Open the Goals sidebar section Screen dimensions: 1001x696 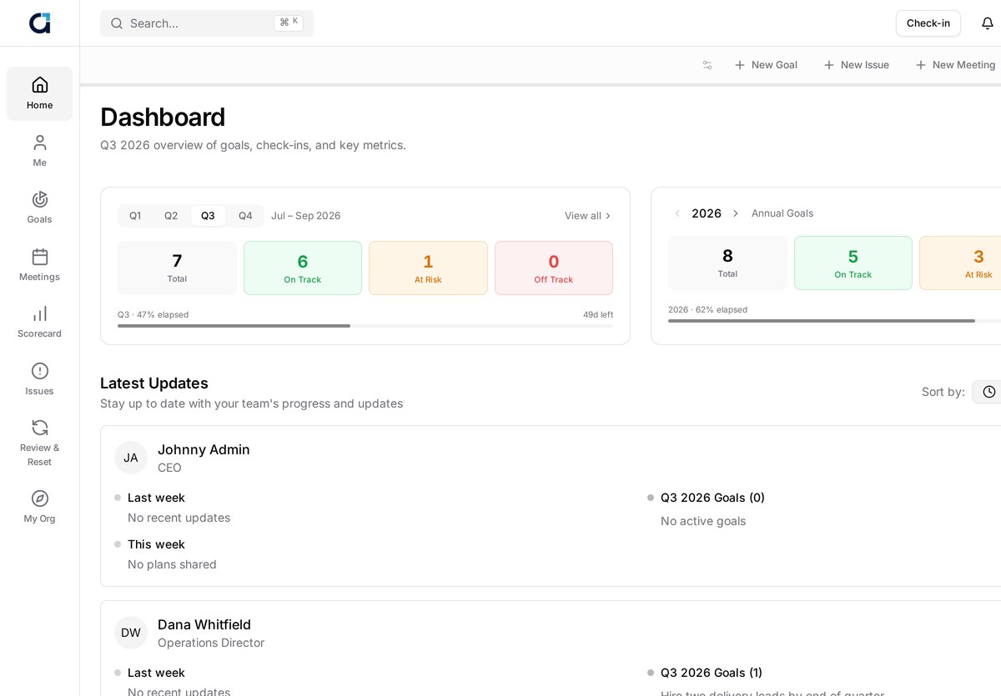click(x=39, y=208)
